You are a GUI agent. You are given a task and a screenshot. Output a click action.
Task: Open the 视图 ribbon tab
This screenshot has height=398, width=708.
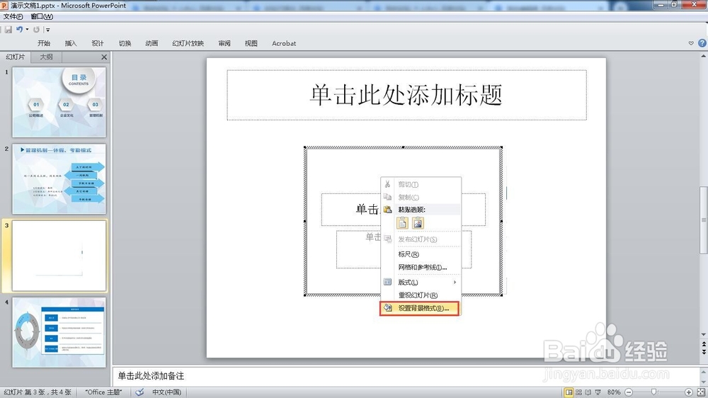251,43
